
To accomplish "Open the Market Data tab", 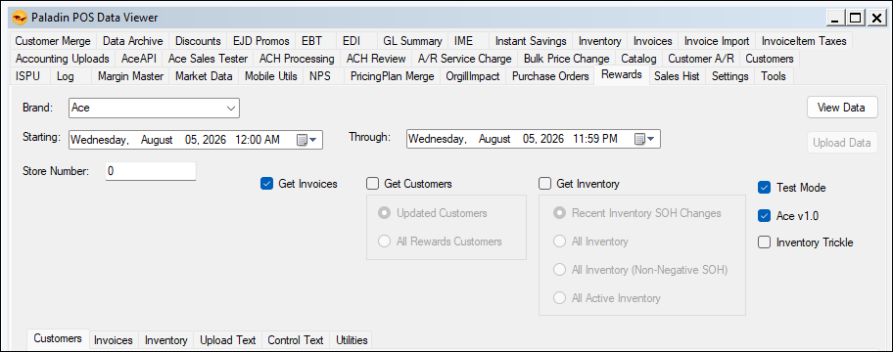I will click(204, 76).
